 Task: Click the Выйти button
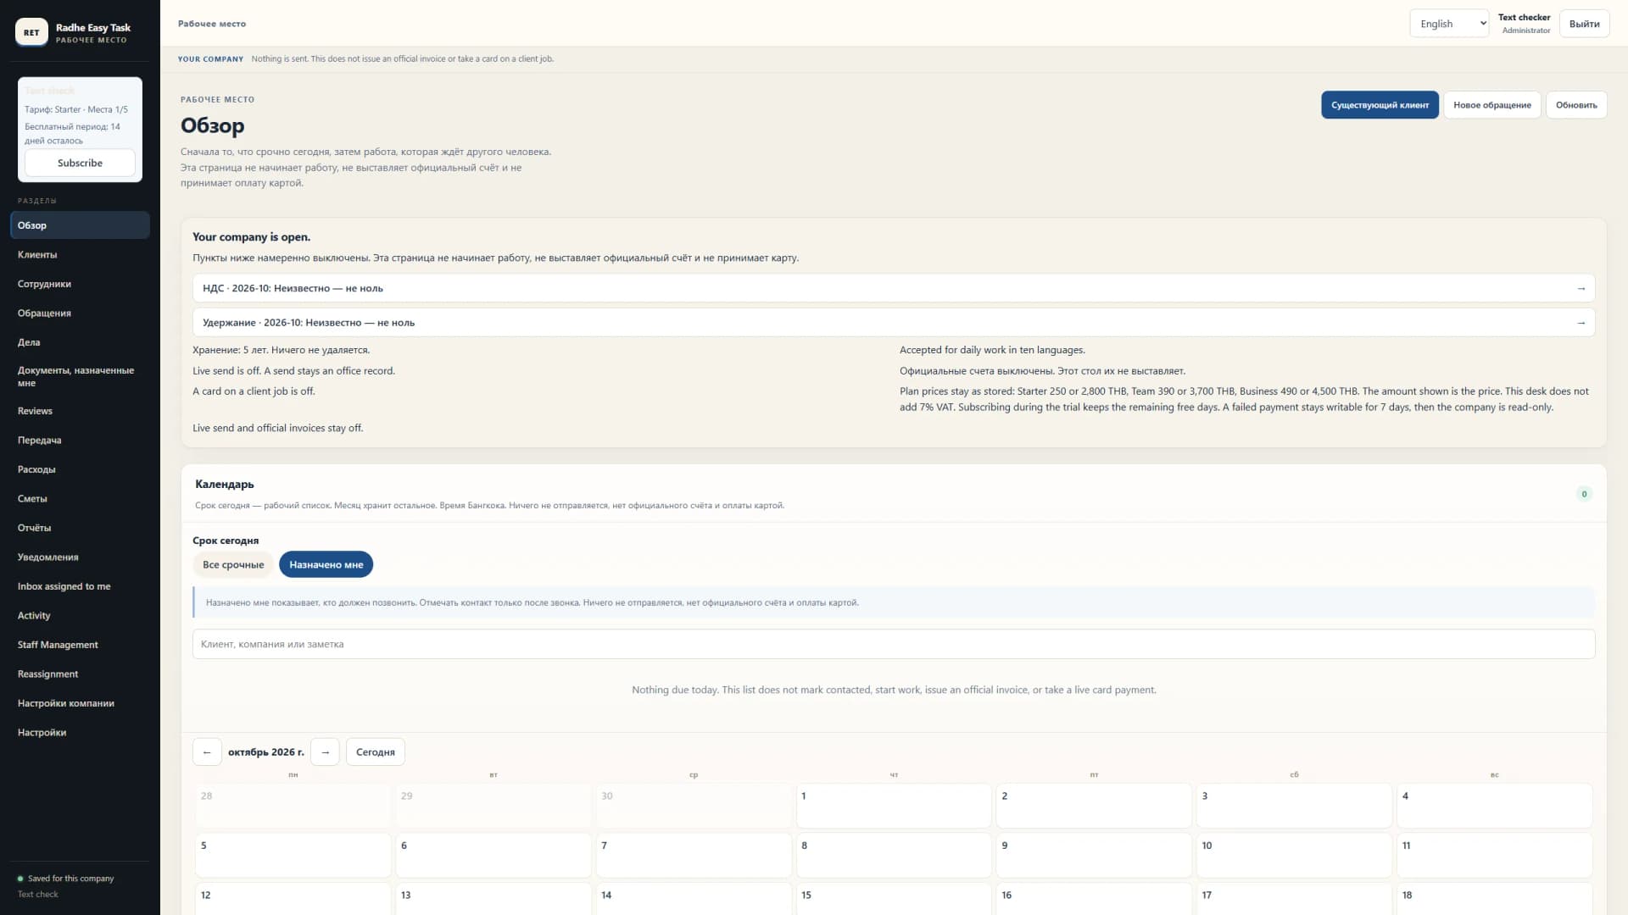coord(1584,24)
